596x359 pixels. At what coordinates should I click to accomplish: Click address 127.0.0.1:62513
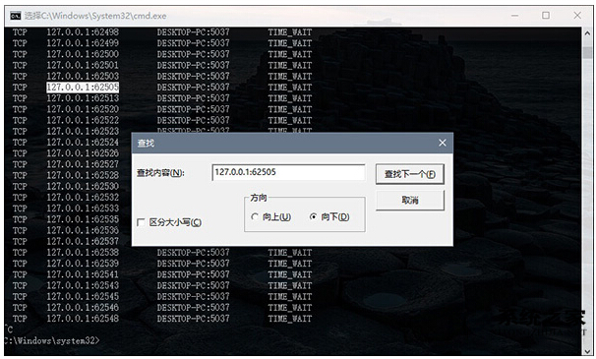(83, 98)
